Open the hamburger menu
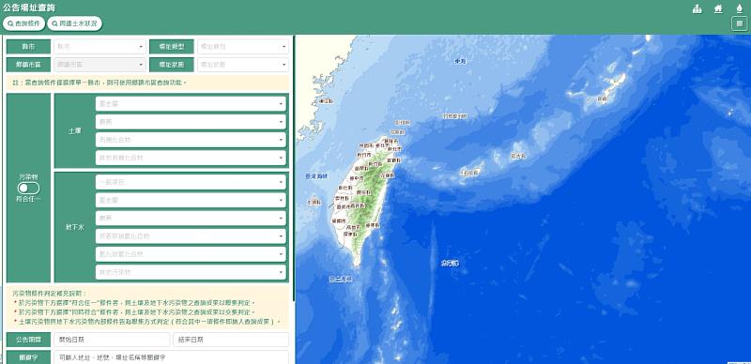The image size is (751, 364). (x=739, y=23)
